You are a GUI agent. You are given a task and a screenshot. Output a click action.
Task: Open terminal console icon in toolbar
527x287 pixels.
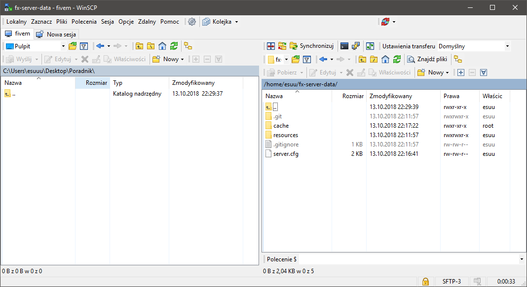(344, 46)
